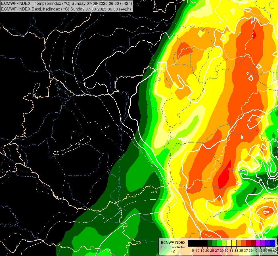Choose the orange 33–35 legend swatch
Screen dimensions: 278x256
pyautogui.click(x=239, y=243)
